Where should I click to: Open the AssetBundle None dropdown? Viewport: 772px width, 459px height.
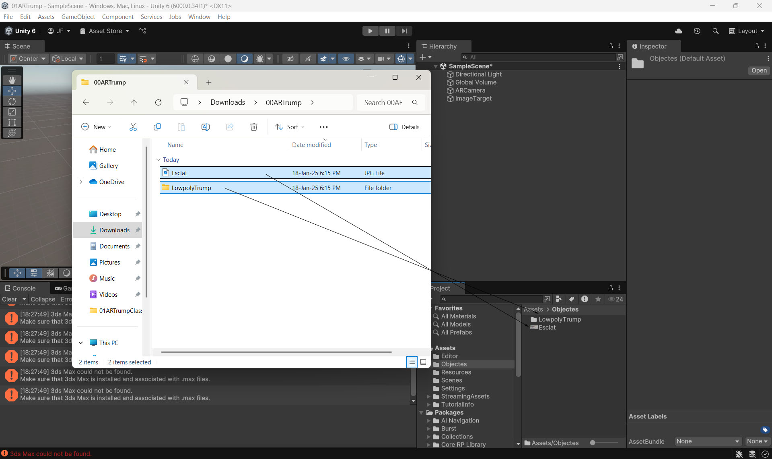click(708, 442)
